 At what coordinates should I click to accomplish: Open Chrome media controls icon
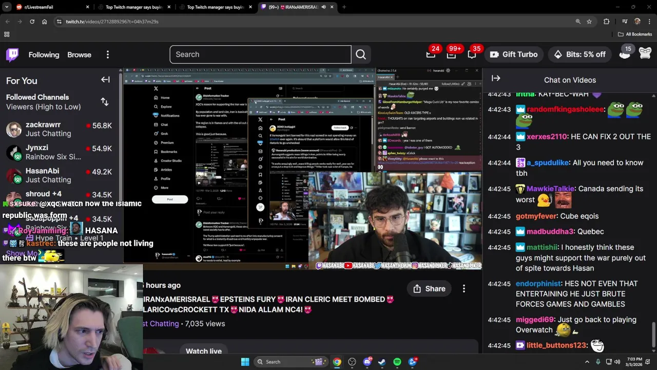[x=625, y=22]
